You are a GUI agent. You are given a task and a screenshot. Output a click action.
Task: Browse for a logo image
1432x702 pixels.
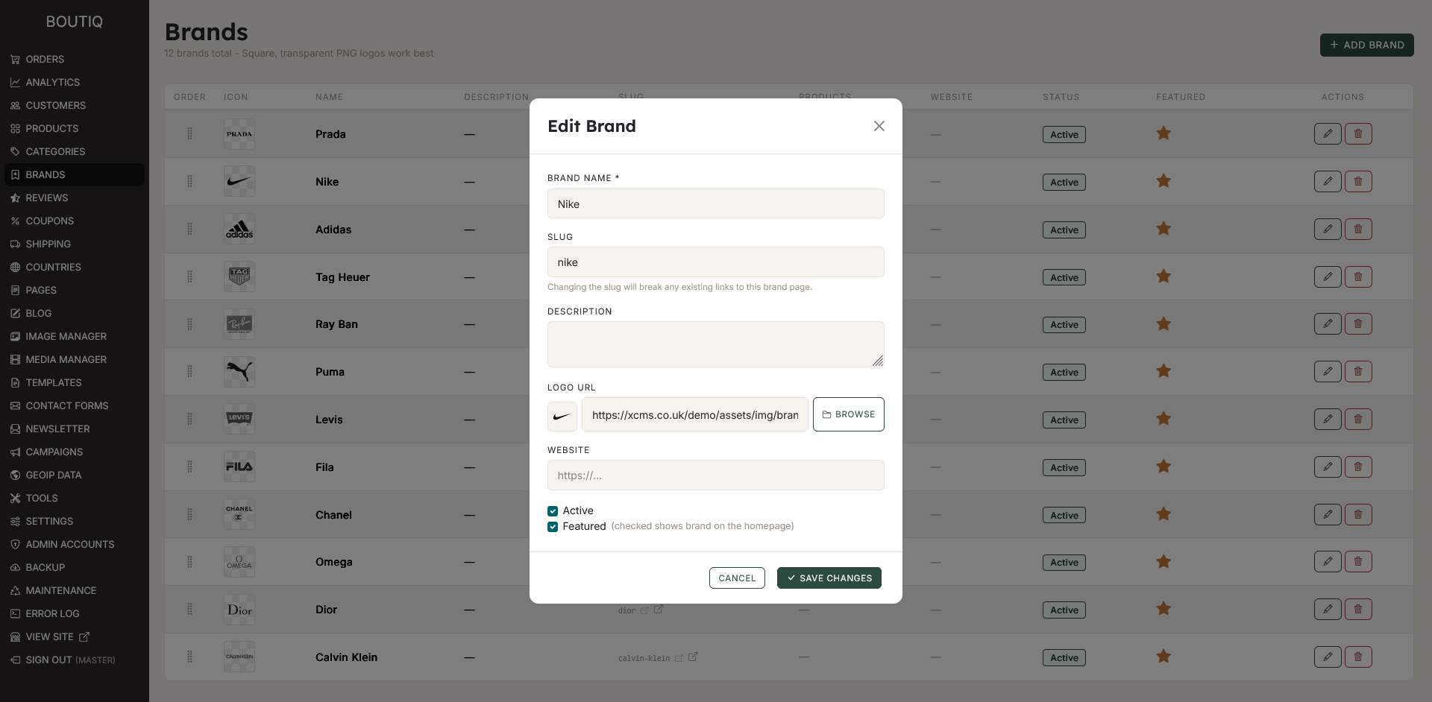849,414
